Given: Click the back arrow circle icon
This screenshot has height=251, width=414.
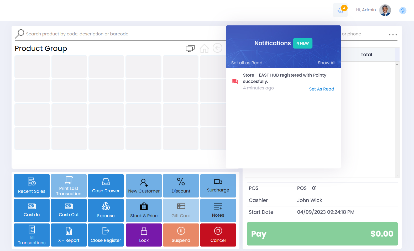Looking at the screenshot, I should coord(217,48).
